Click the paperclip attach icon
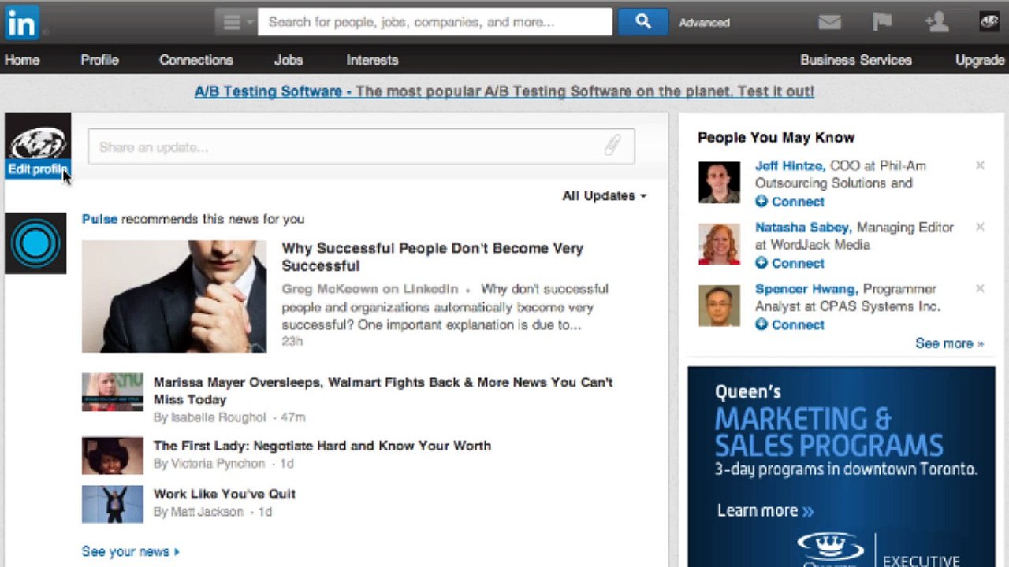 [x=612, y=145]
